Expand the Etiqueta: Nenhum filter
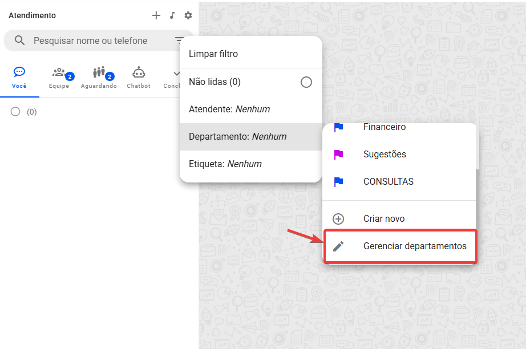 [x=251, y=164]
